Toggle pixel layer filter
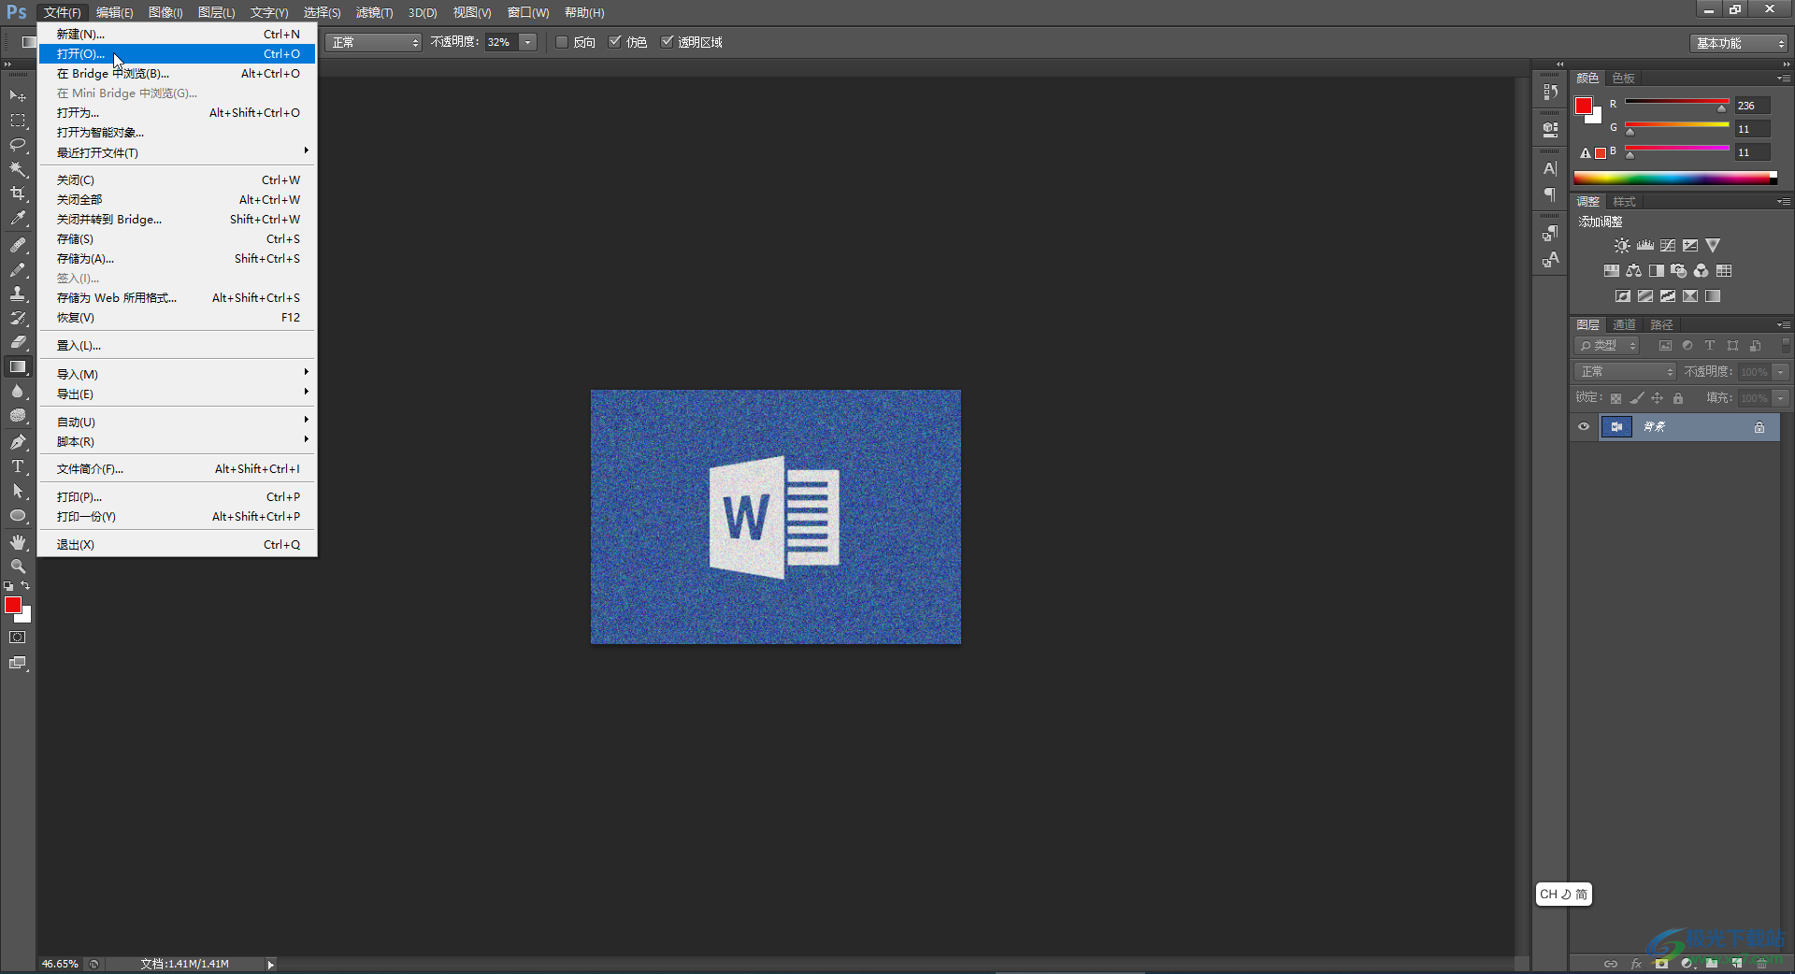The image size is (1795, 974). click(x=1665, y=346)
